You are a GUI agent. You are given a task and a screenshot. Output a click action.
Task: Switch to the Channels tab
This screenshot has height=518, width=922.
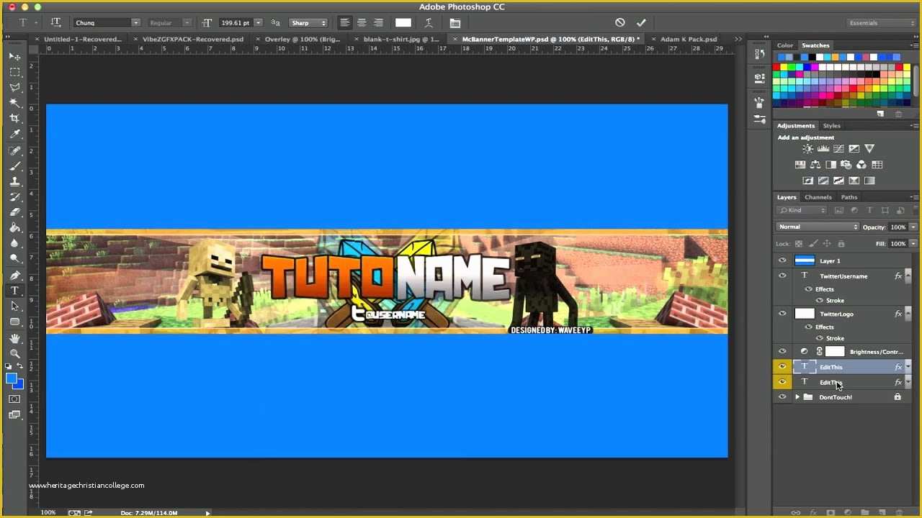coord(818,197)
